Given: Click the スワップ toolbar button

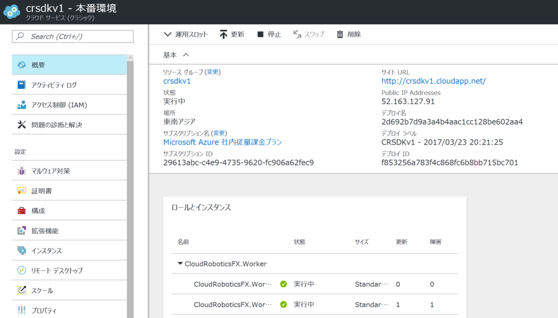Looking at the screenshot, I should pyautogui.click(x=308, y=34).
